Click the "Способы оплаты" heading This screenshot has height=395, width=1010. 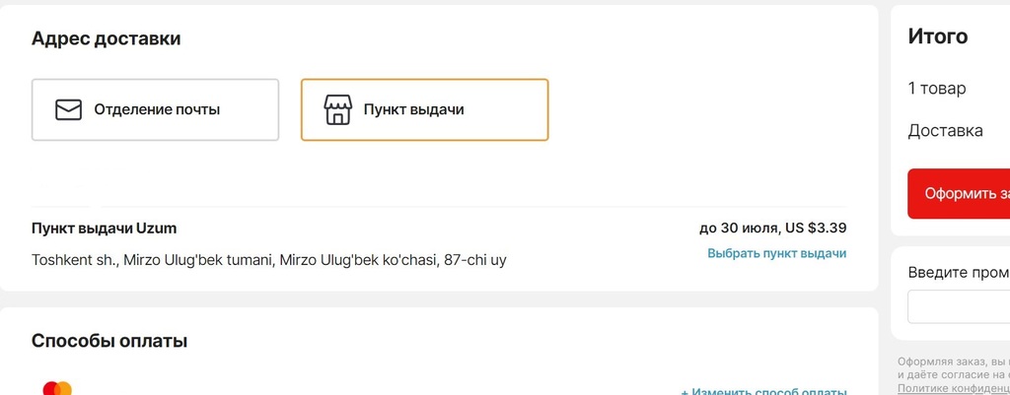[x=108, y=341]
